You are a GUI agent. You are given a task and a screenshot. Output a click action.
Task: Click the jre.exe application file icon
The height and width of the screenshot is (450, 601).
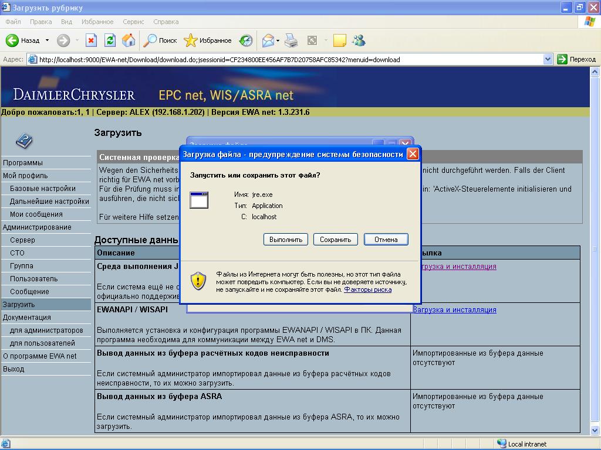click(x=199, y=200)
